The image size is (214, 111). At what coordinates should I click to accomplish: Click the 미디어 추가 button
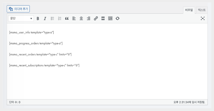[18, 9]
